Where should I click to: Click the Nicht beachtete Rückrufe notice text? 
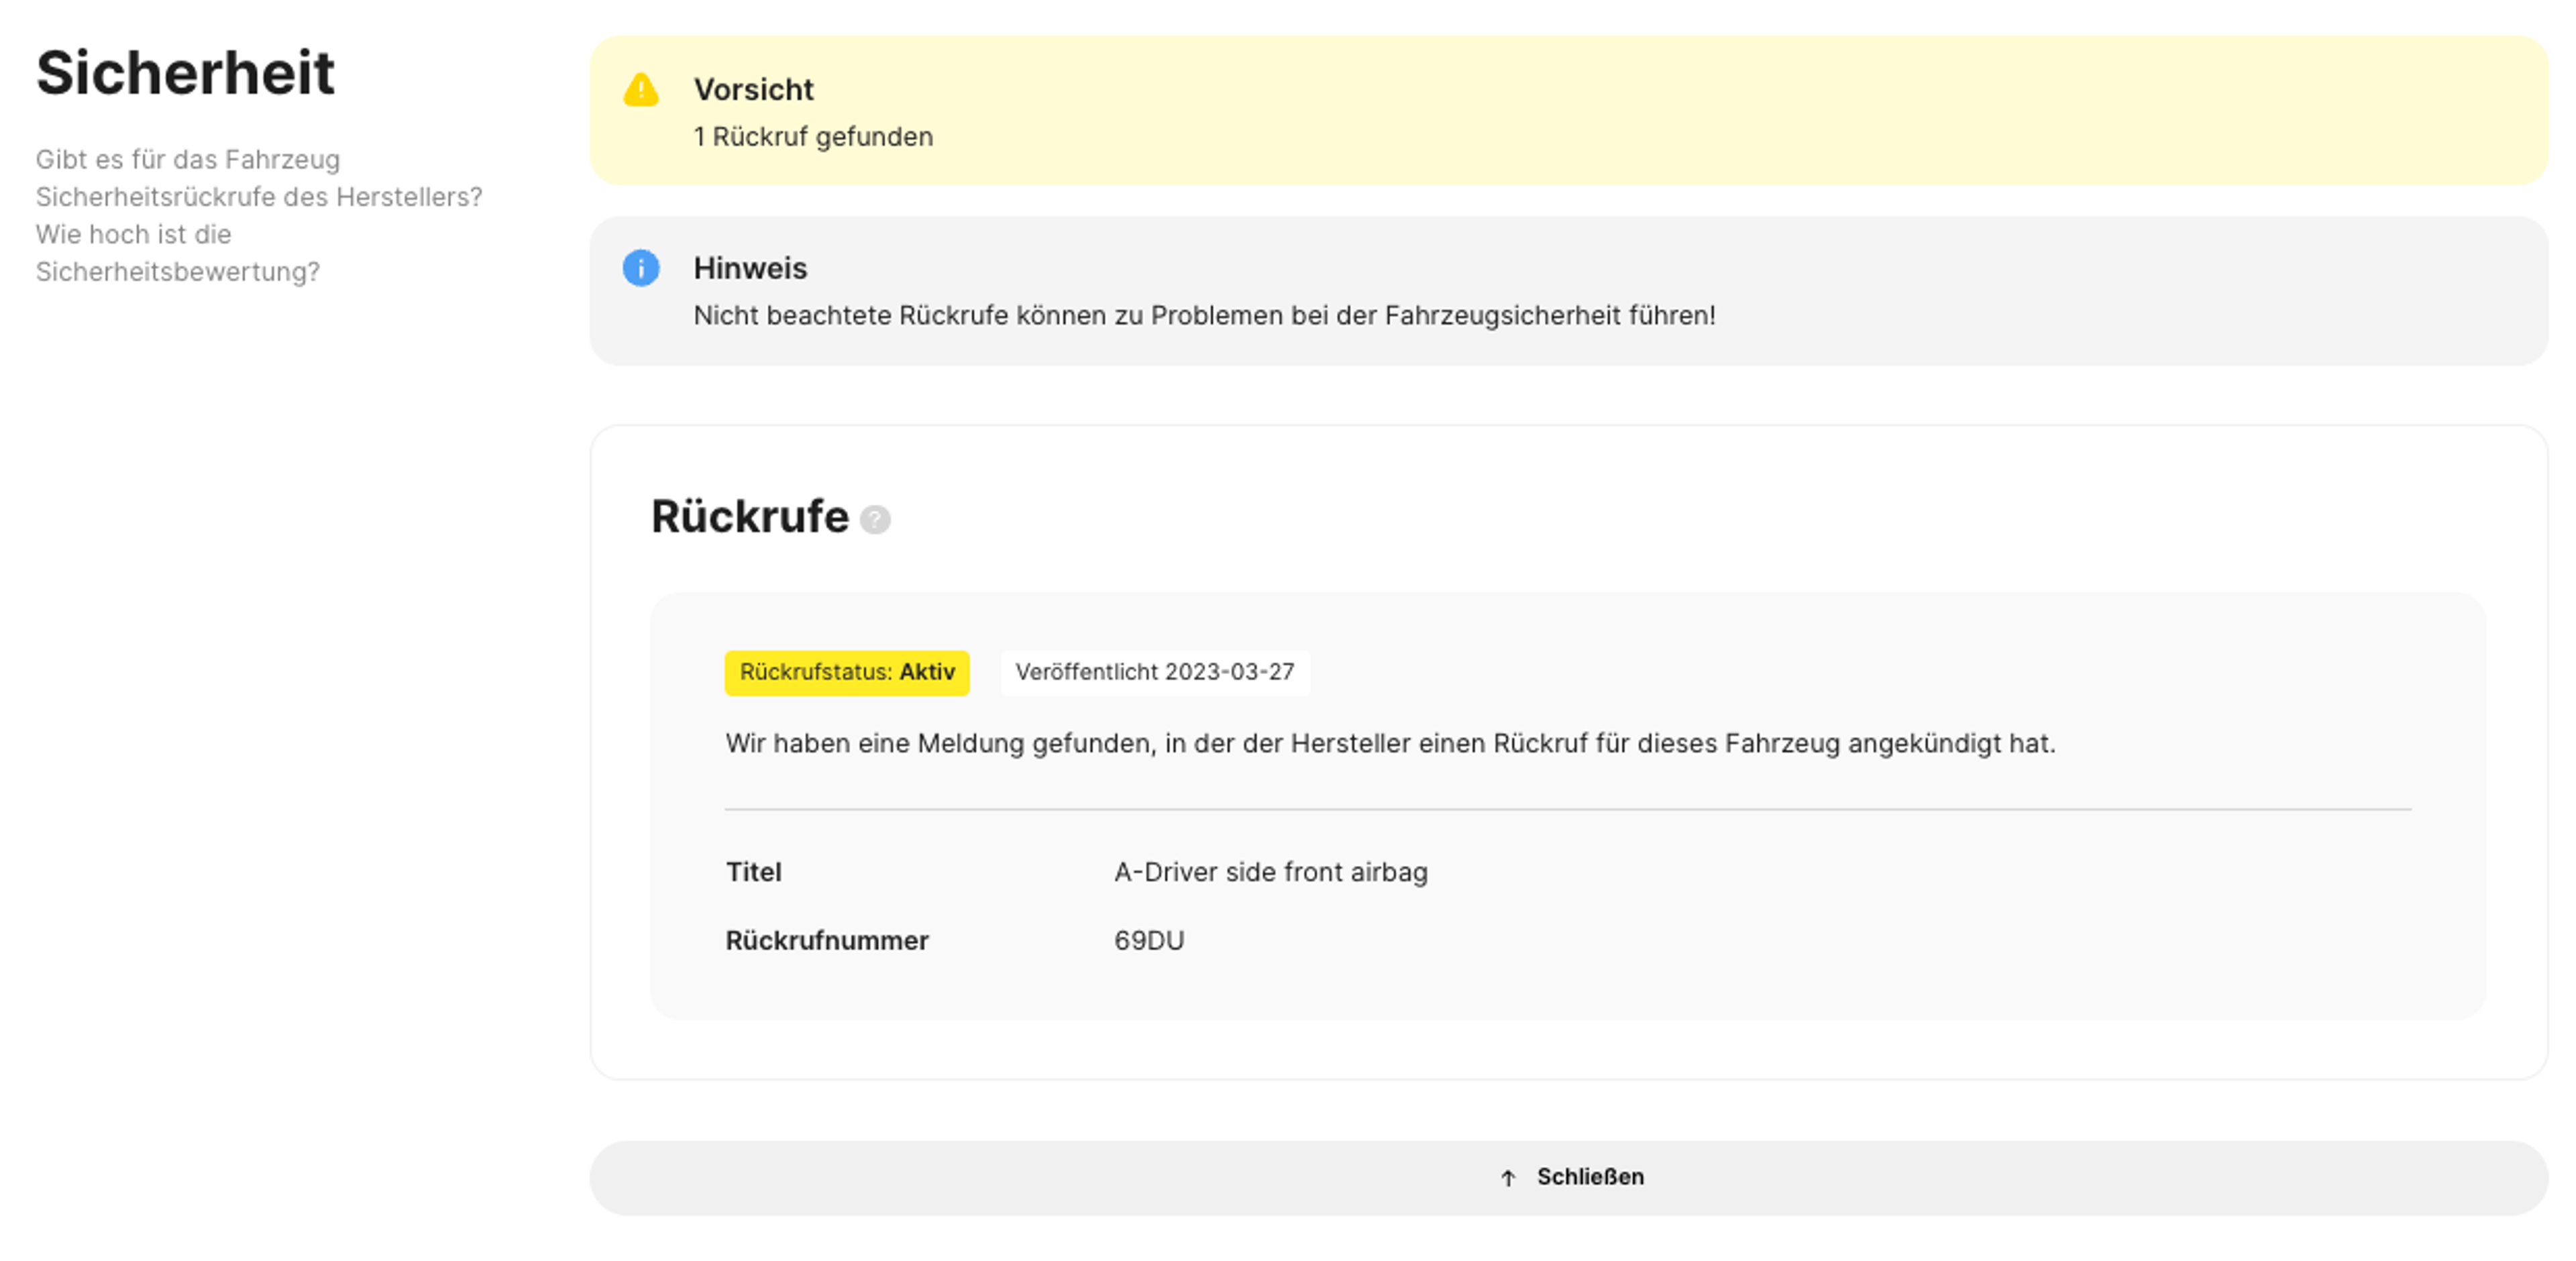pyautogui.click(x=1204, y=316)
